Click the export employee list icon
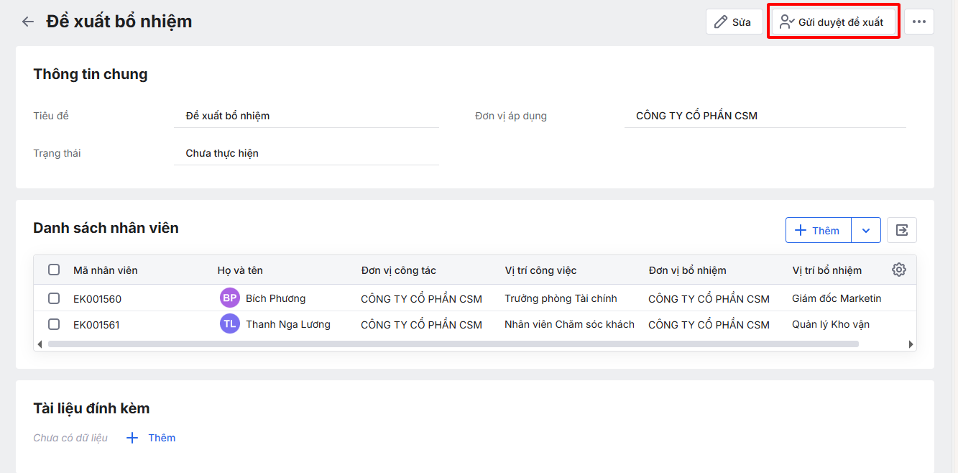This screenshot has height=473, width=958. 901,230
